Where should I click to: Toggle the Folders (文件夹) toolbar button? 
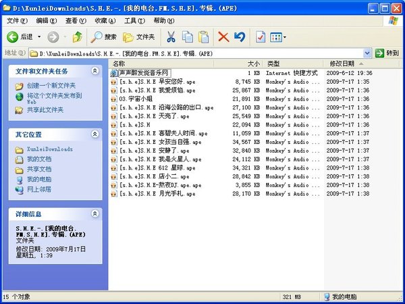tap(138, 37)
